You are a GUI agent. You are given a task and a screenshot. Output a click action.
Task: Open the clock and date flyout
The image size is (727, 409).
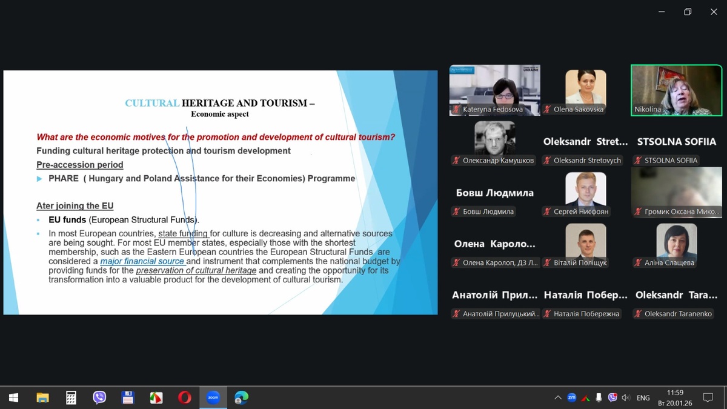pyautogui.click(x=675, y=397)
